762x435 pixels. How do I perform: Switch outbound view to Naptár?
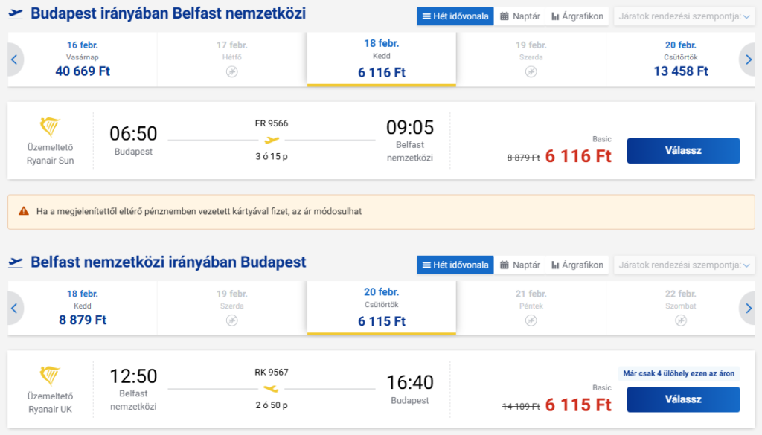pos(520,16)
